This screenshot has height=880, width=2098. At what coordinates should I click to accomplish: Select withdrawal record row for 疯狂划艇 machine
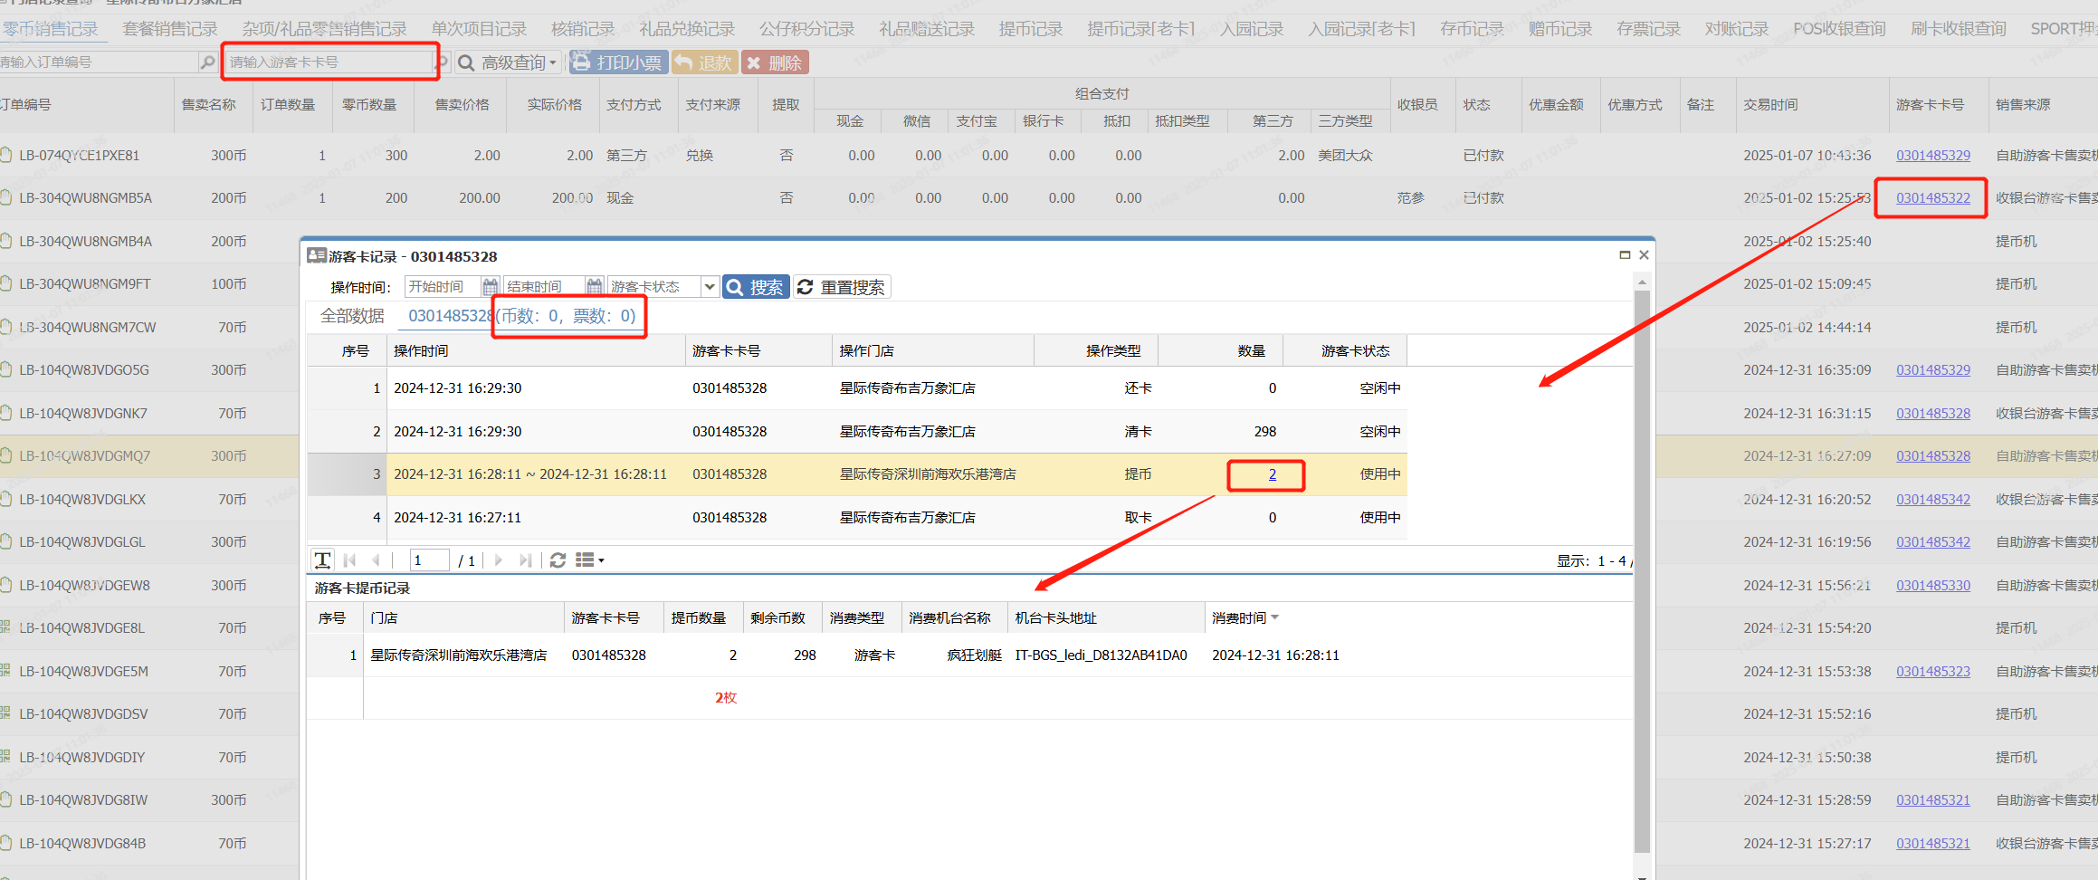pyautogui.click(x=968, y=655)
